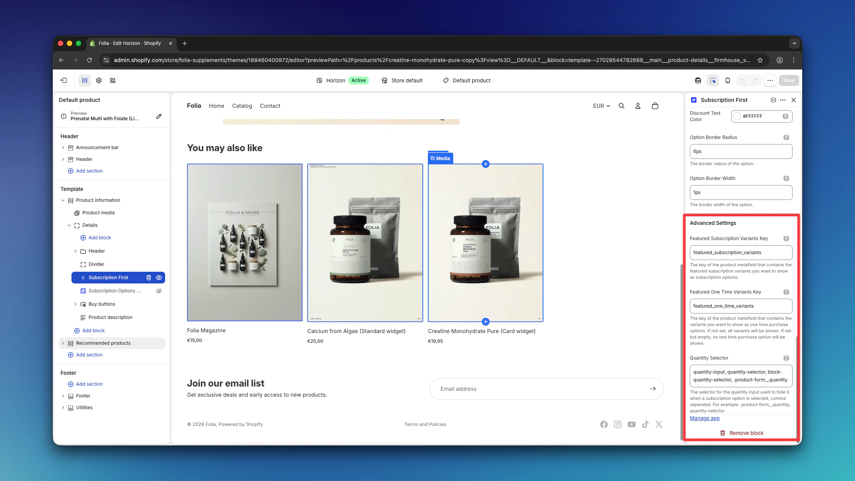Open the Manage app link
The image size is (855, 481).
tap(705, 418)
